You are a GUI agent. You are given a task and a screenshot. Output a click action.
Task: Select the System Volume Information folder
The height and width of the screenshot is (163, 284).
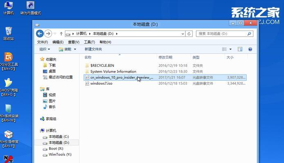point(113,71)
